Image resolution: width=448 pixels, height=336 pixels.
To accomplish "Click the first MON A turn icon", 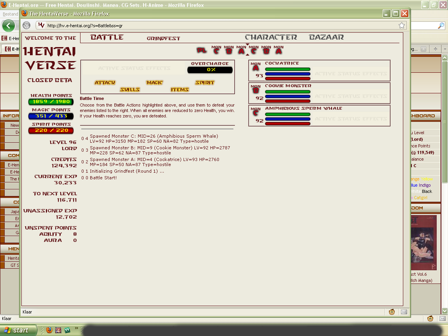I will 241,50.
